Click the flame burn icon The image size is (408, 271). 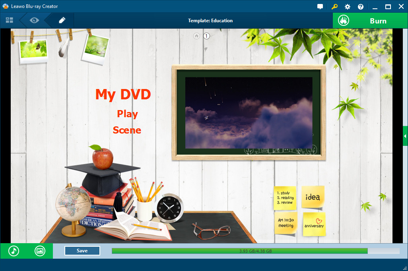pyautogui.click(x=344, y=21)
